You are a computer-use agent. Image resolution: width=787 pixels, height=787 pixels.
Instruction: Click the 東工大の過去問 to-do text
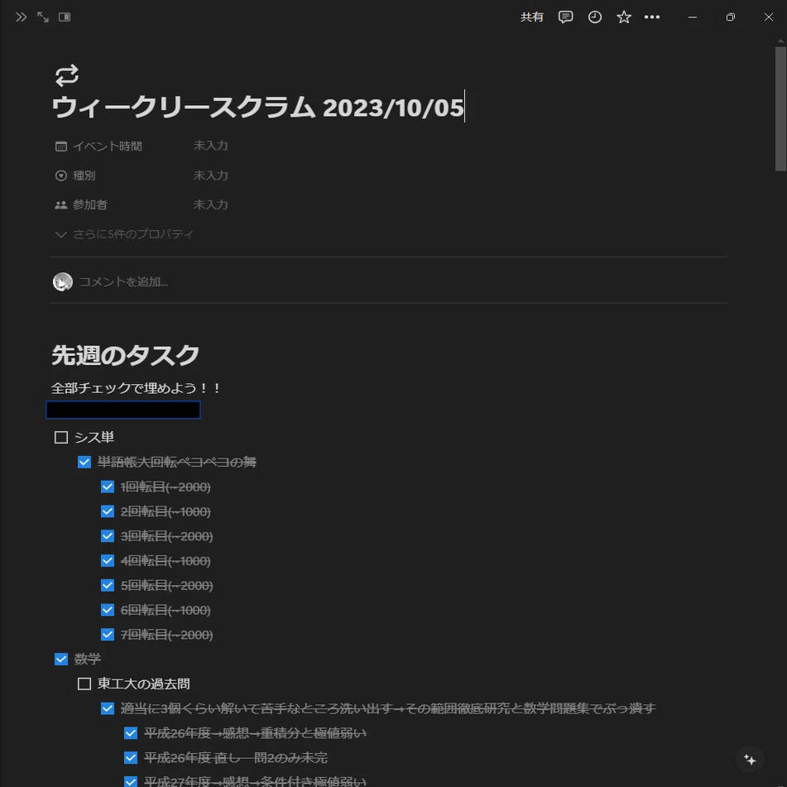click(143, 684)
